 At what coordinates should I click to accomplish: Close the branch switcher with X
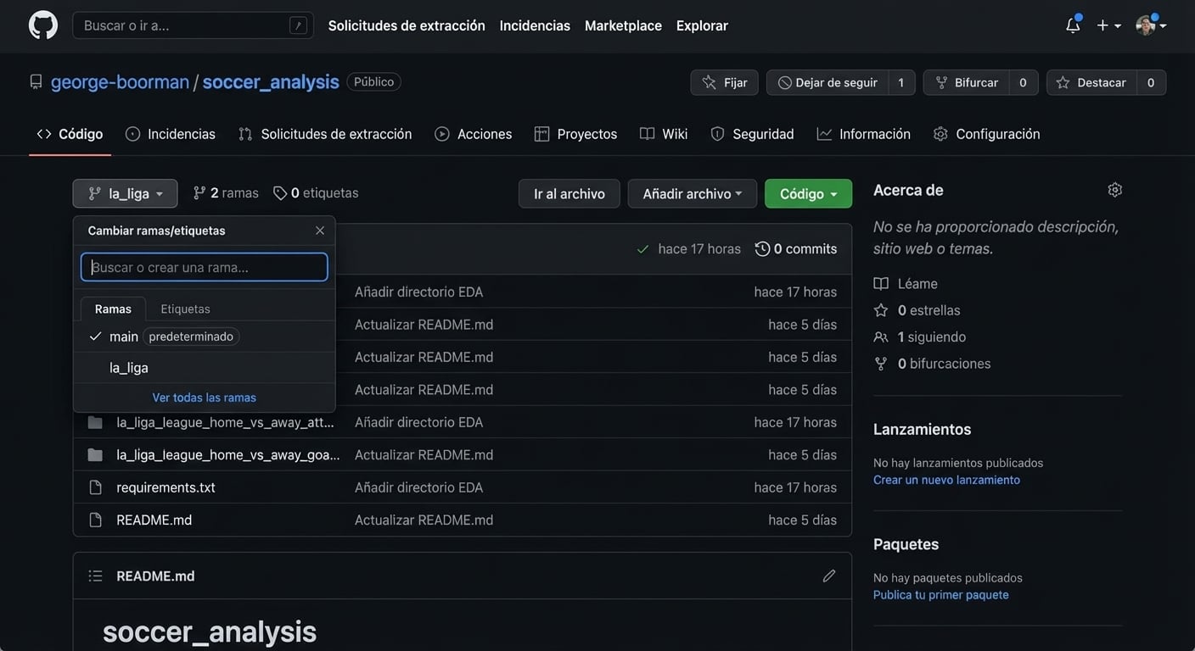tap(320, 231)
